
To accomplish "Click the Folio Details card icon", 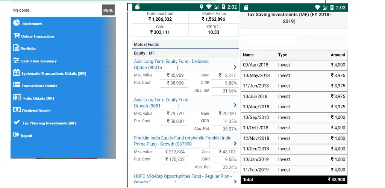I will [17, 97].
